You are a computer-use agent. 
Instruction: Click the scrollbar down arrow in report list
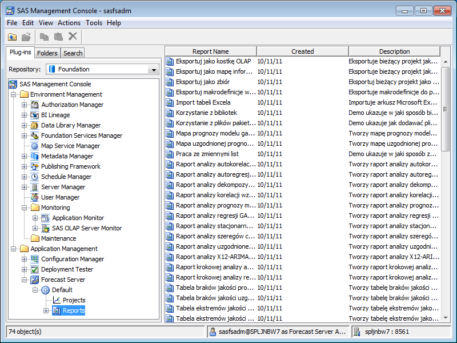446,318
